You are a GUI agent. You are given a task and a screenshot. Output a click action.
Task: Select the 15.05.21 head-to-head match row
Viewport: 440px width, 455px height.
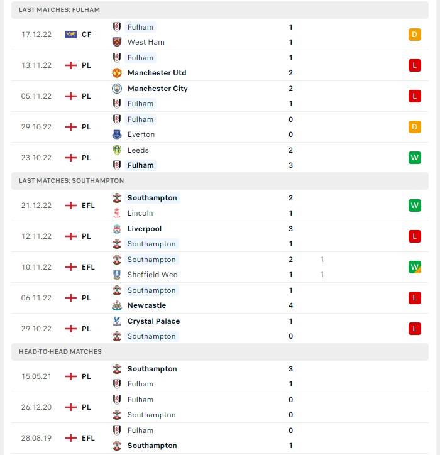click(220, 376)
